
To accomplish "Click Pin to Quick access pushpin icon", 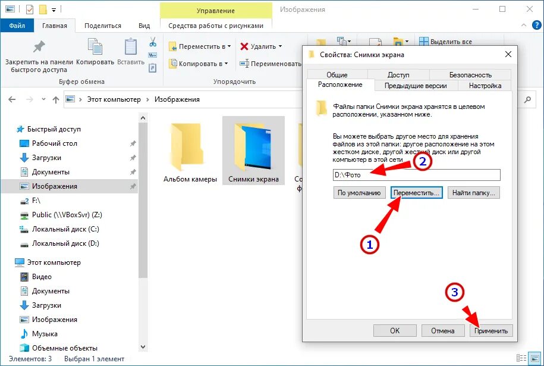I will (x=39, y=47).
